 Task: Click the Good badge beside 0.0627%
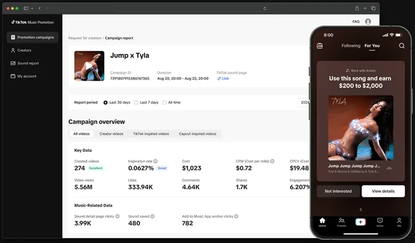click(x=162, y=168)
